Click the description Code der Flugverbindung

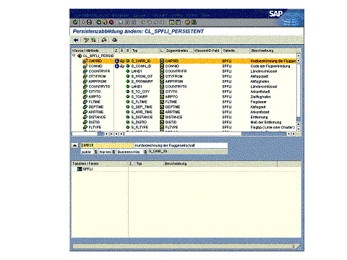tap(270, 66)
